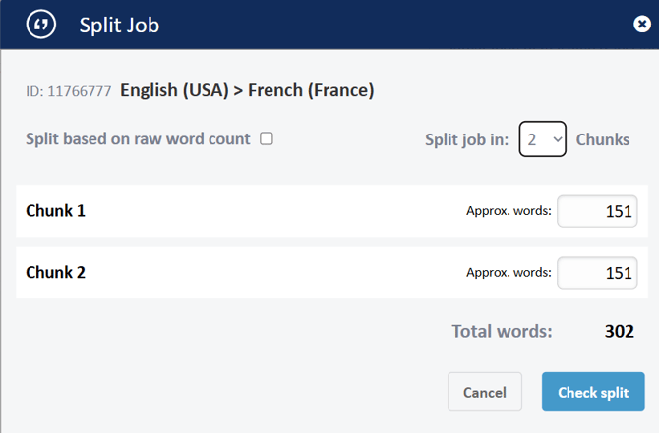Screen dimensions: 659x433
Task: Click the 'Split job in:' label
Action: coord(466,139)
